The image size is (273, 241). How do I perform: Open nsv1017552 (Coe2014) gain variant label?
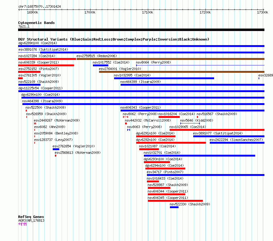pyautogui.click(x=111, y=62)
